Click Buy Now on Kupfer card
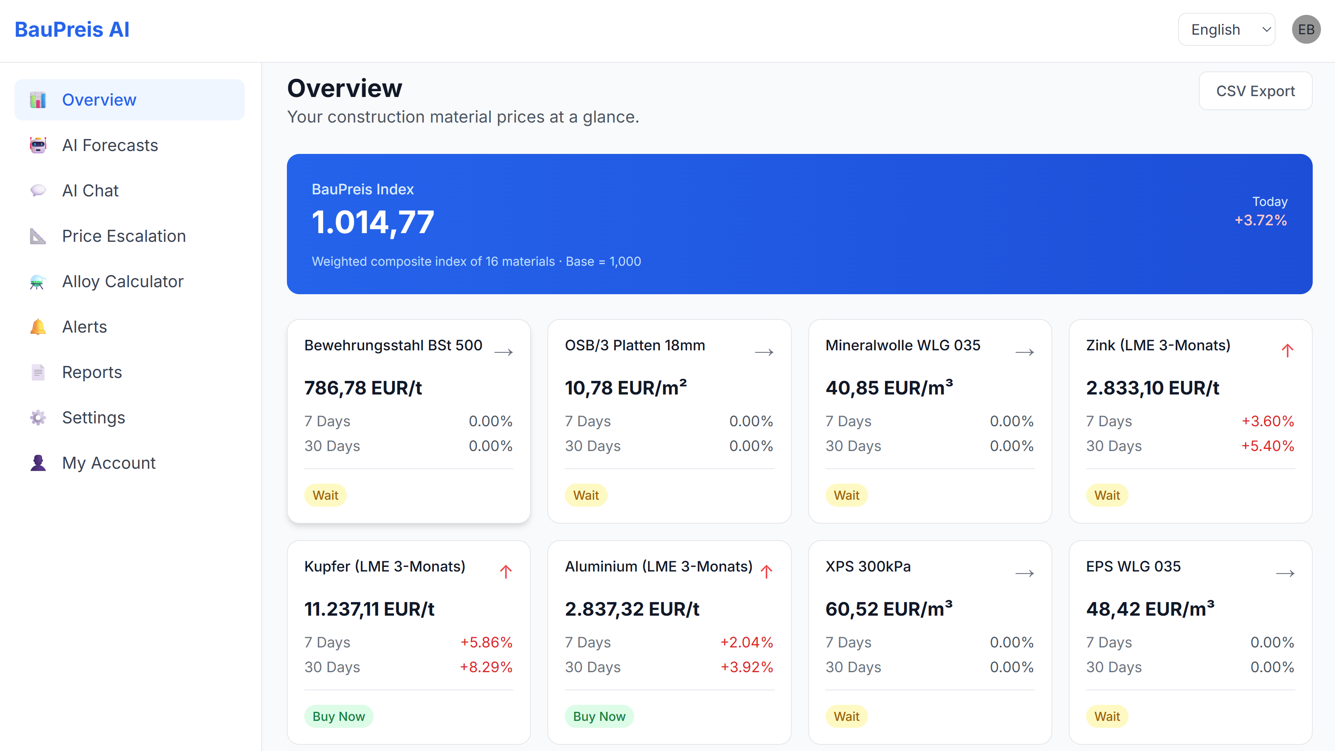Viewport: 1335px width, 751px height. (x=338, y=716)
